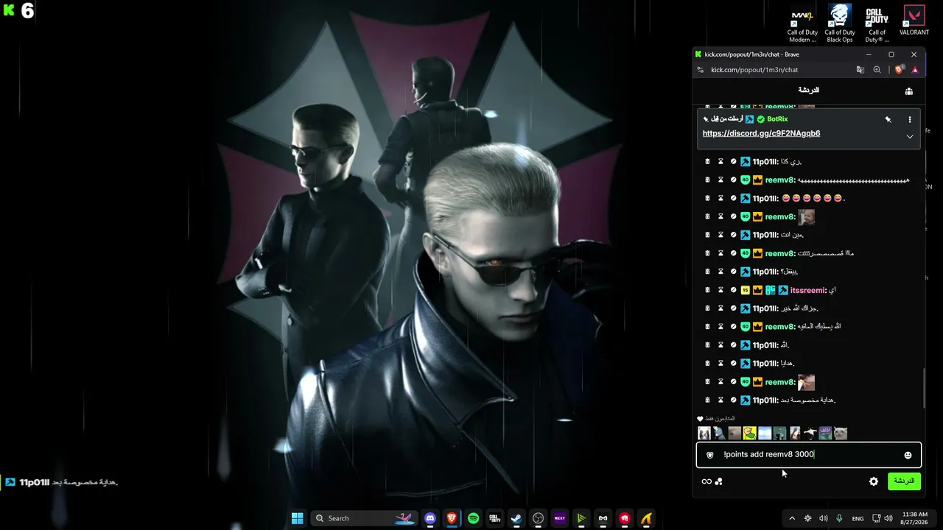This screenshot has height=530, width=943.
Task: Timeout itssreemi using the hourglass icon
Action: pos(721,290)
